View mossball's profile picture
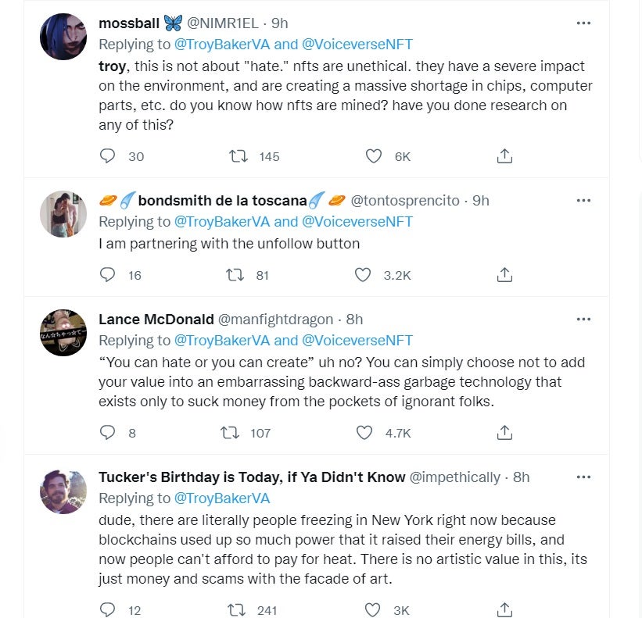This screenshot has height=618, width=642. pyautogui.click(x=63, y=36)
